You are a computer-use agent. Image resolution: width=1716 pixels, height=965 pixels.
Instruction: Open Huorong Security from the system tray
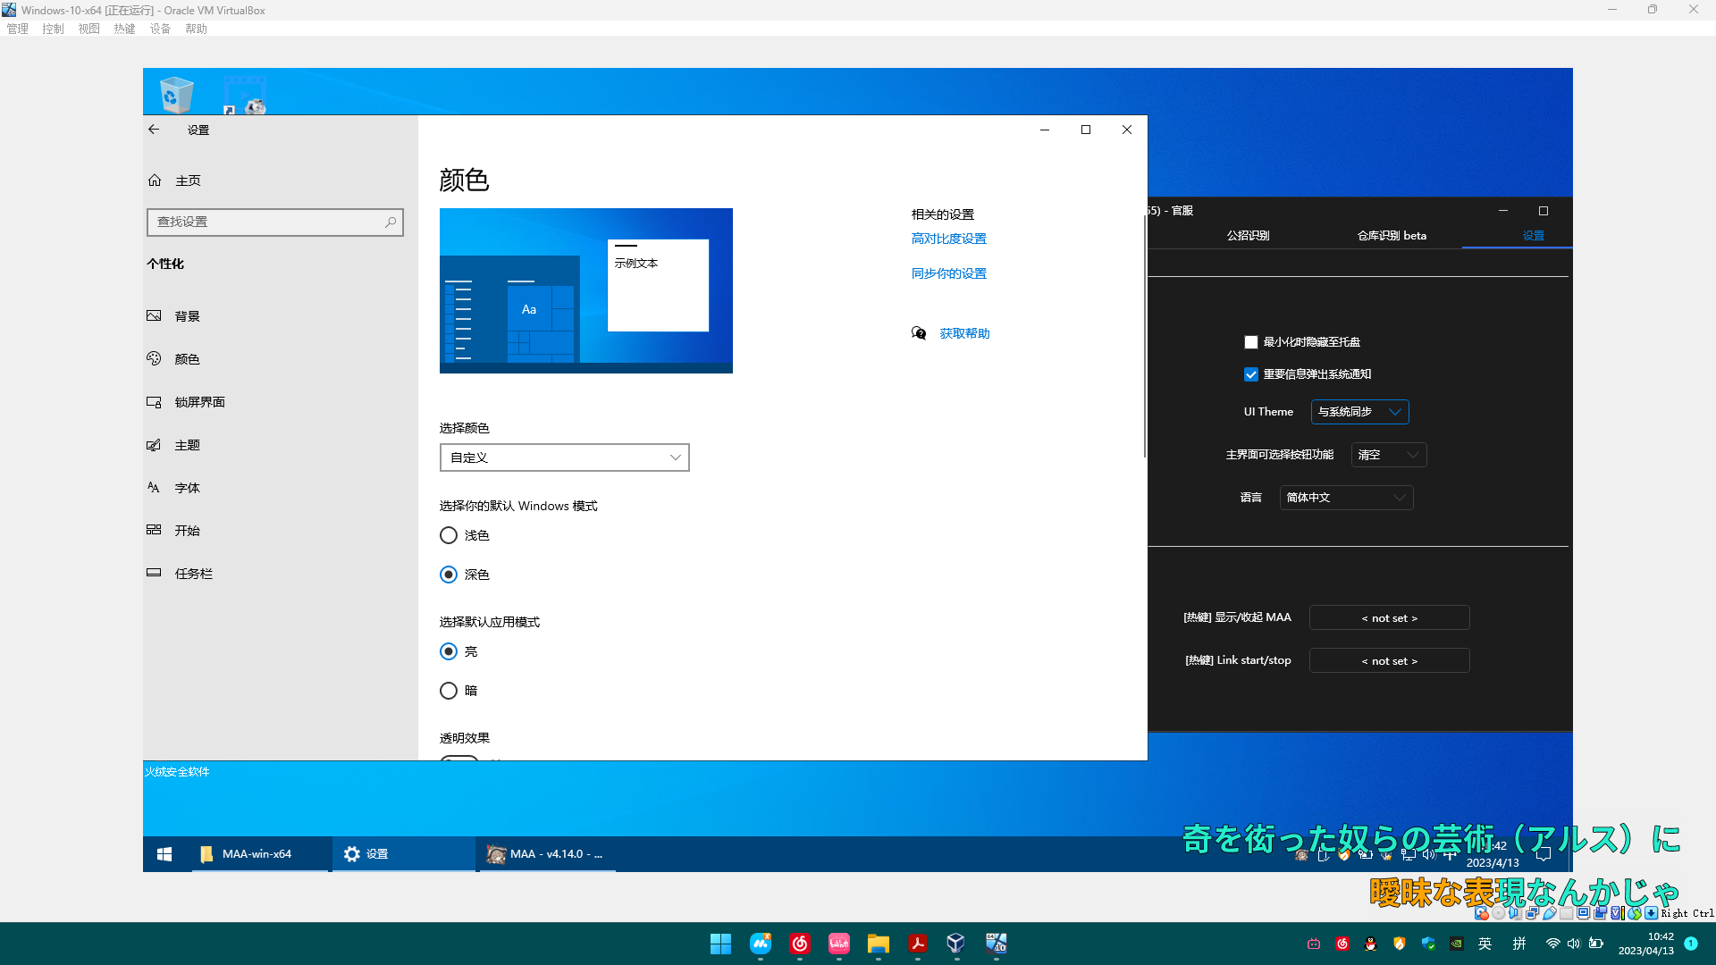(x=1399, y=944)
